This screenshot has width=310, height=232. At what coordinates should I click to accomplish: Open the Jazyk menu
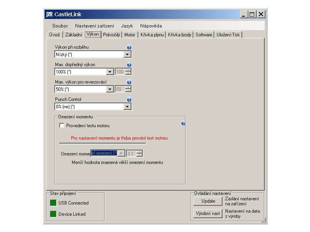point(127,26)
